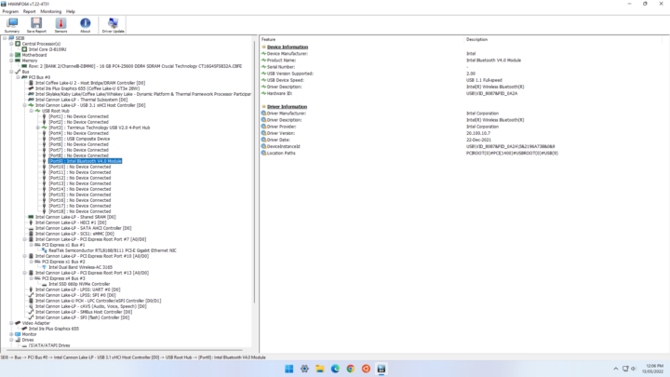Click the USB Device Speed feature row
Image resolution: width=670 pixels, height=377 pixels.
[x=285, y=80]
